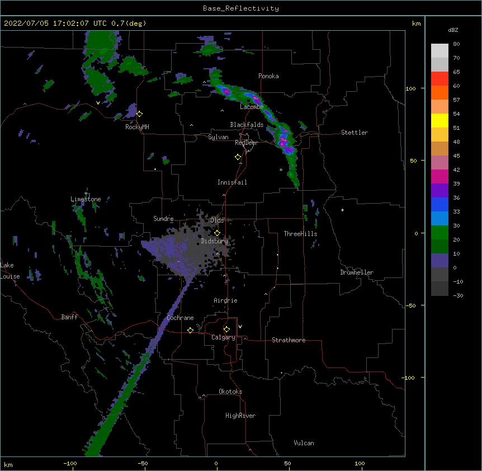Click the Olds town label
This screenshot has height=471, width=482.
[217, 220]
